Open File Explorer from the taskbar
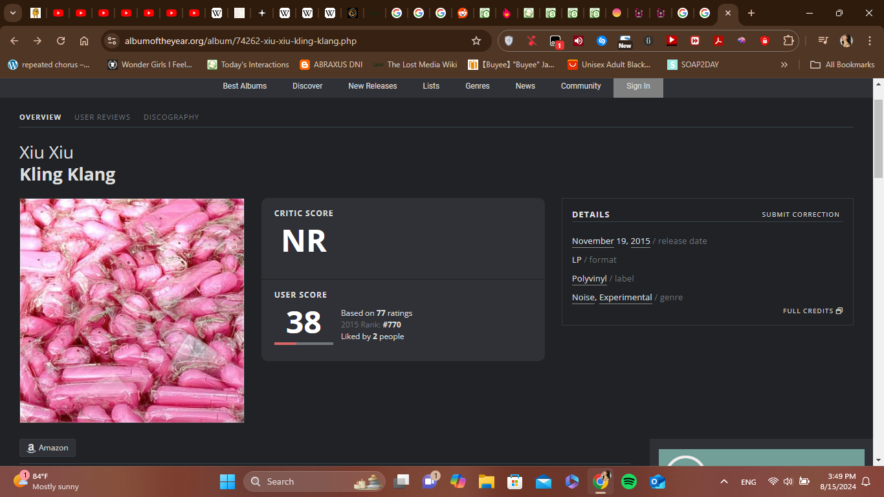 point(487,481)
